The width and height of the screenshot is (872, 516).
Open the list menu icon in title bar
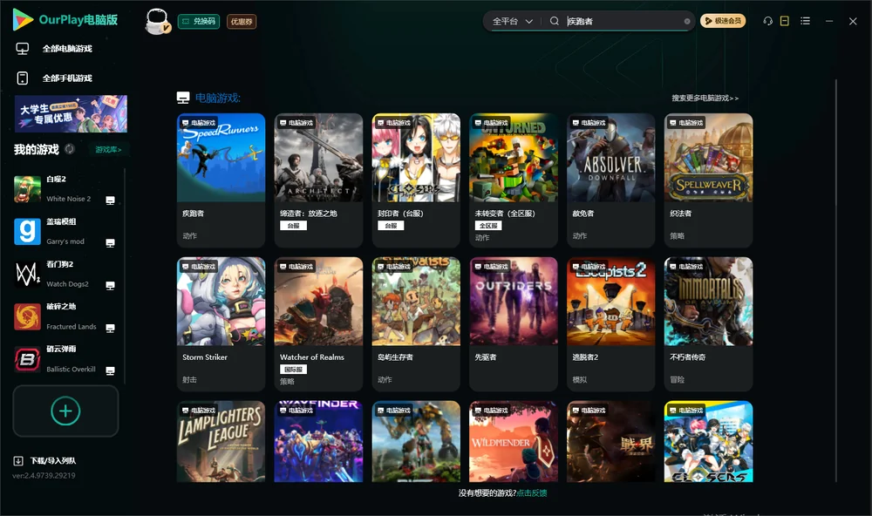[805, 21]
